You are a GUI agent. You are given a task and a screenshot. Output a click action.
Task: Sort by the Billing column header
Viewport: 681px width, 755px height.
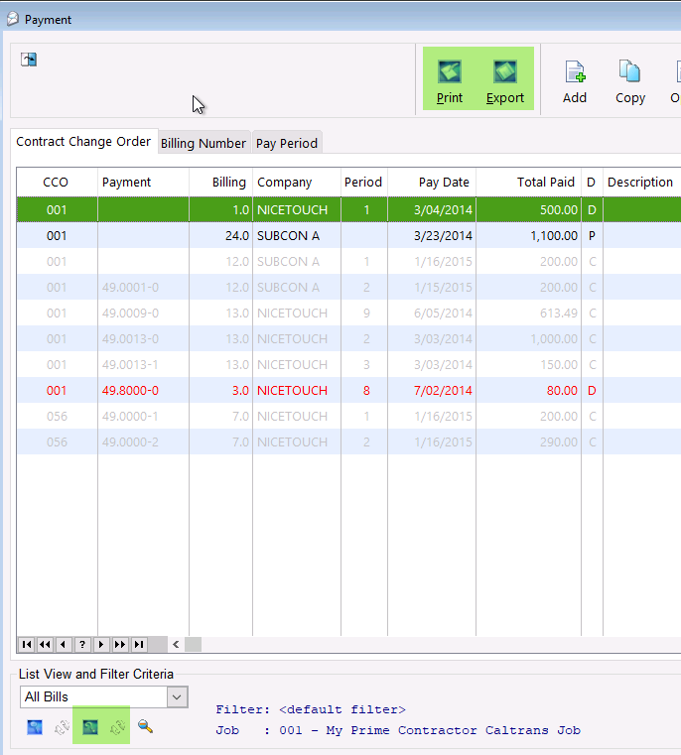click(220, 182)
